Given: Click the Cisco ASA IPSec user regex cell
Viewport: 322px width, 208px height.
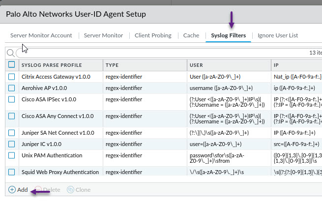Looking at the screenshot, I should (227, 102).
